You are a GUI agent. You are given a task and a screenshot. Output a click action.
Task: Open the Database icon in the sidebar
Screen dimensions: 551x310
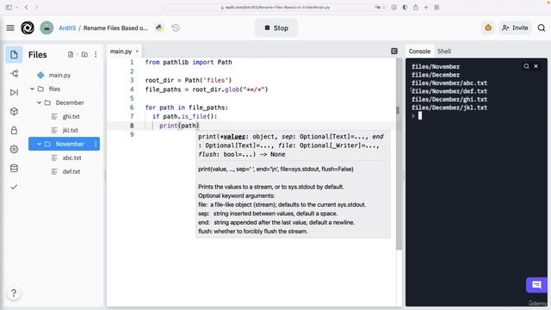coord(14,169)
